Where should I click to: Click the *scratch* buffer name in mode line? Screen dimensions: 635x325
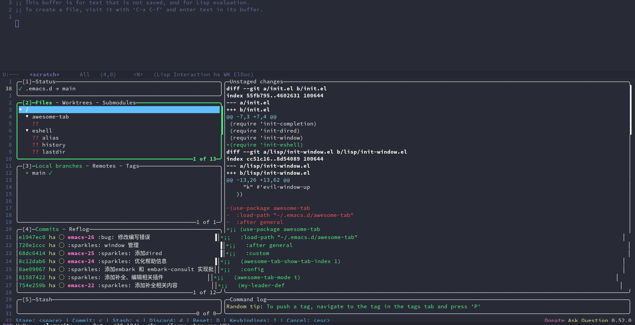[44, 74]
